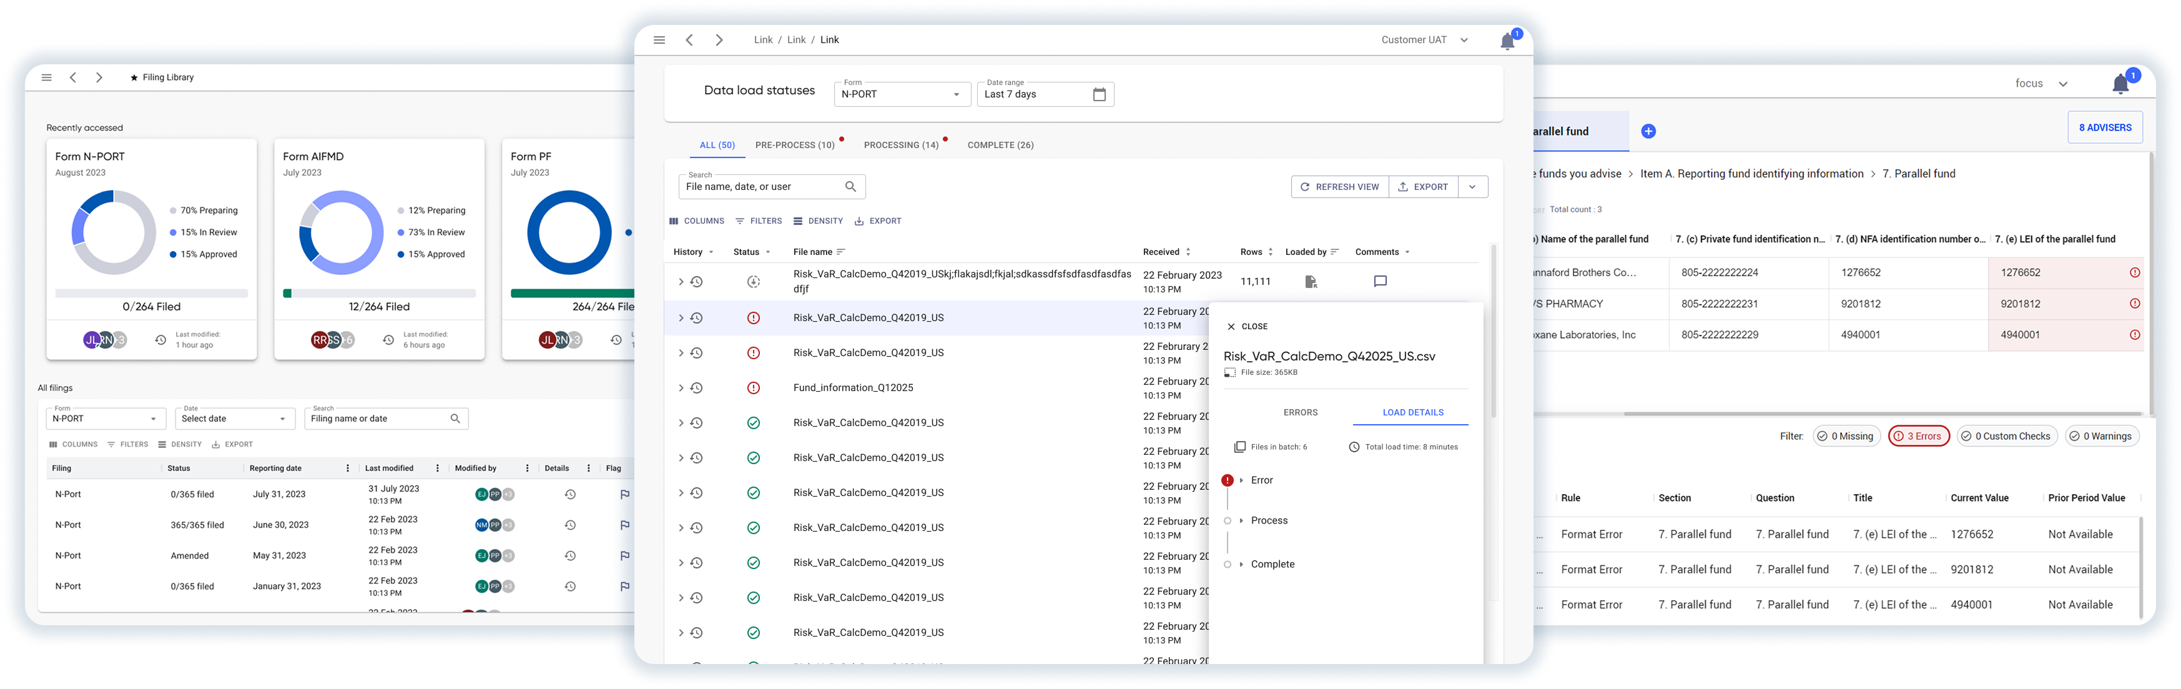2181x689 pixels.
Task: Open the N-PORT Form dropdown in Data load statuses
Action: pyautogui.click(x=902, y=94)
